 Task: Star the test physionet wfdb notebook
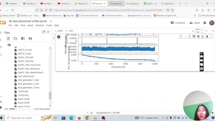[51, 21]
